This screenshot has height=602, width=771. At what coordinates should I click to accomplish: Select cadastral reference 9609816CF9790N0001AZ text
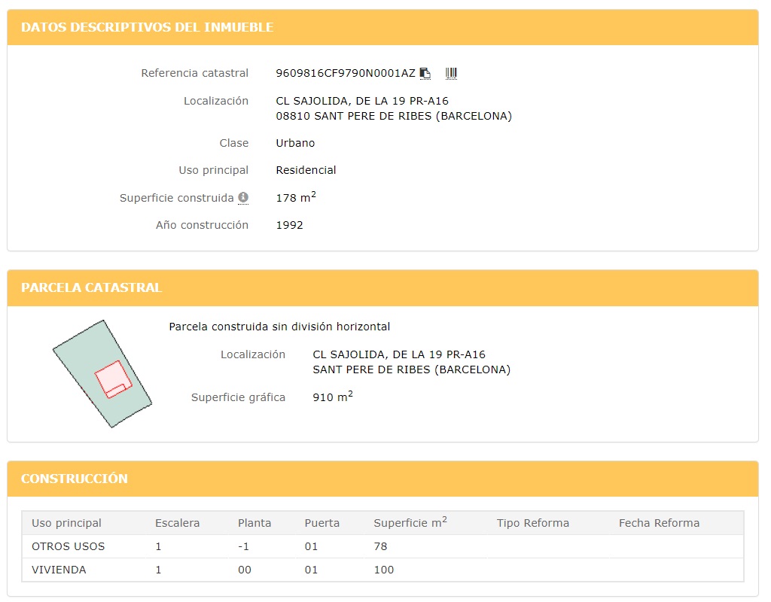[346, 73]
